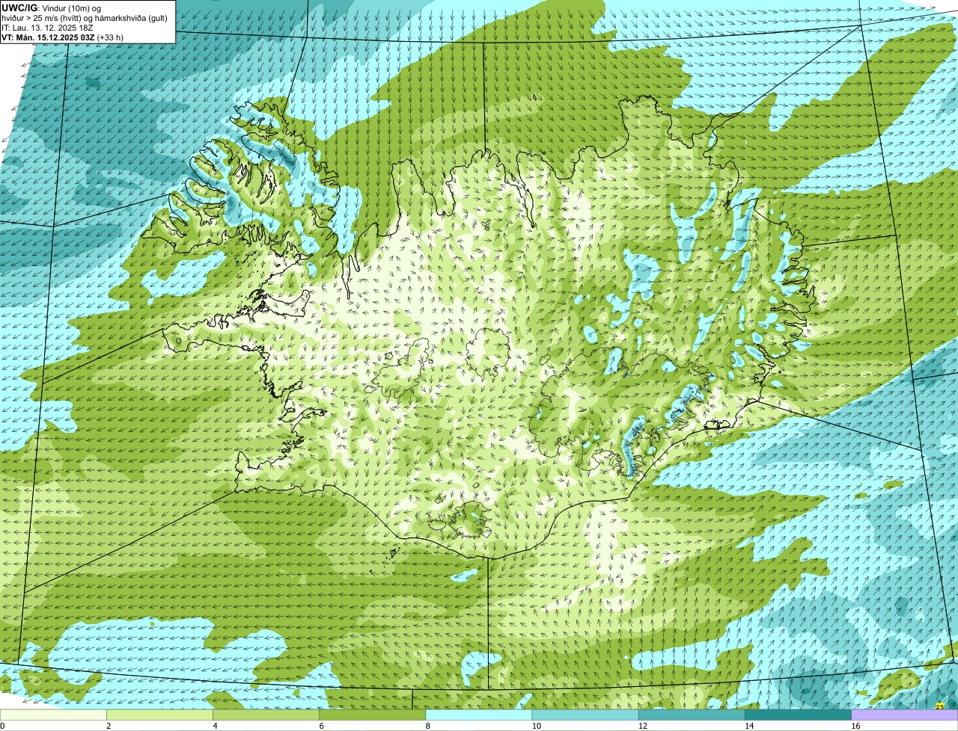
Task: Click the legend tick label 0
Action: point(2,726)
